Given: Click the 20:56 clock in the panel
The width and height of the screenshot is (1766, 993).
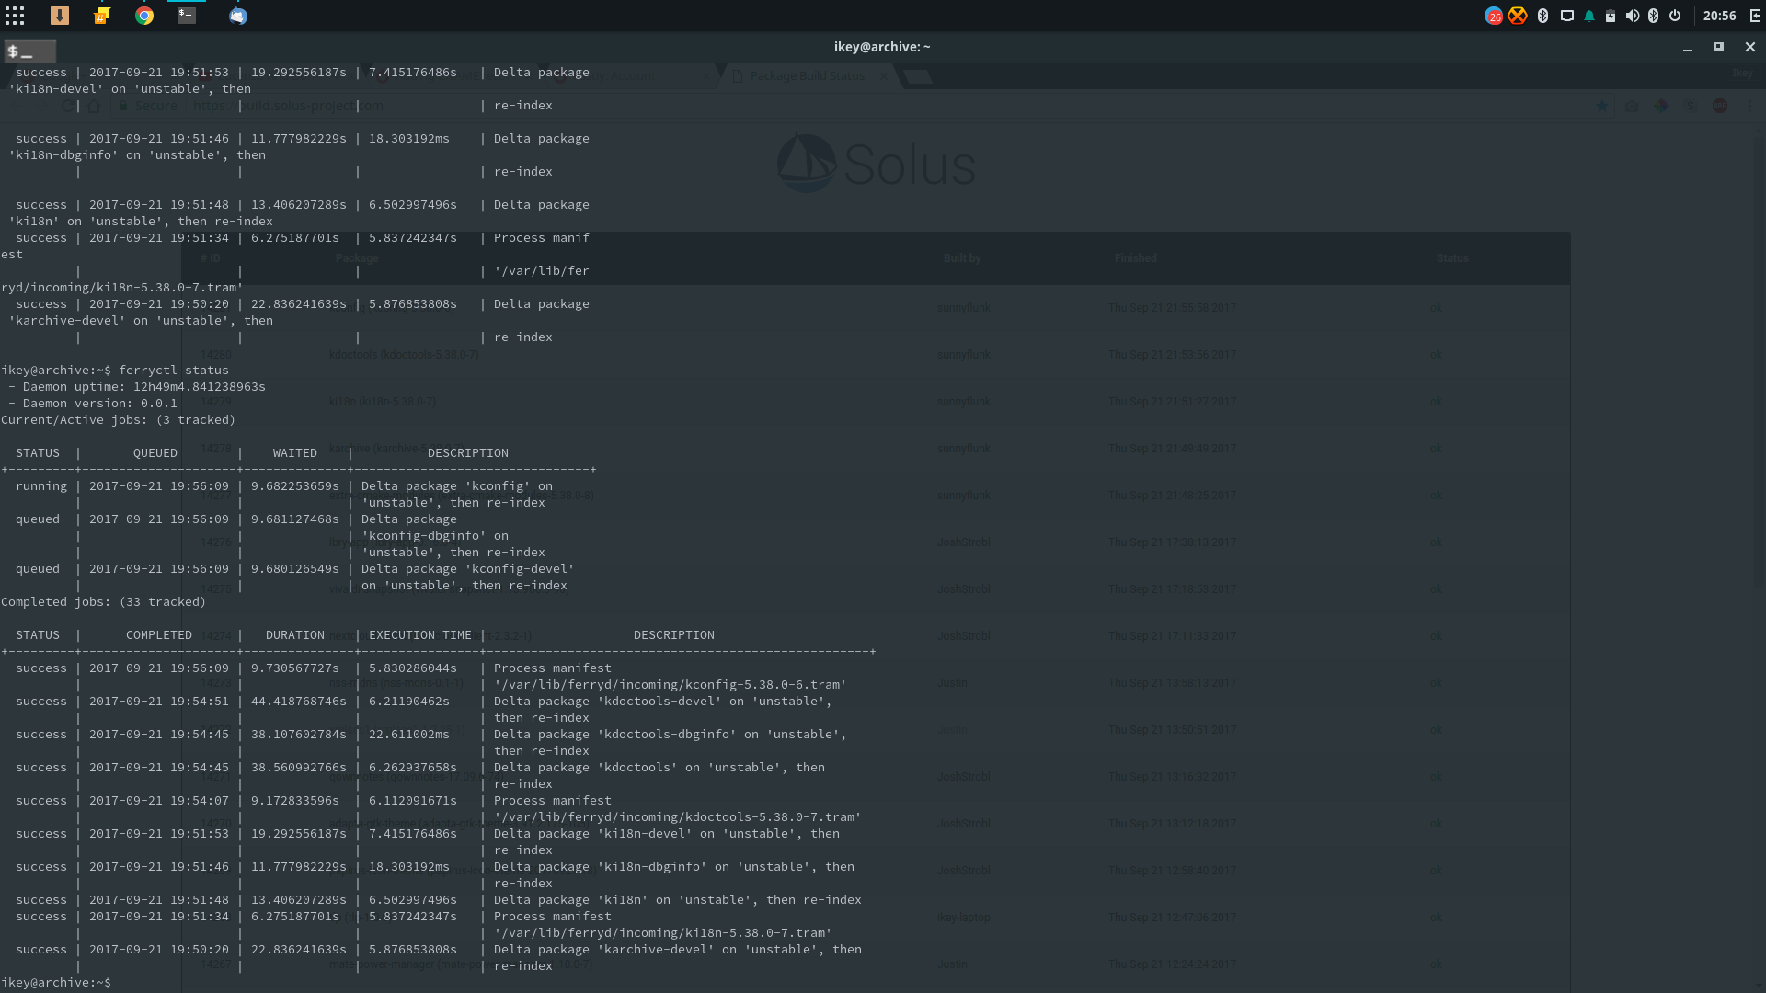Looking at the screenshot, I should pos(1719,16).
